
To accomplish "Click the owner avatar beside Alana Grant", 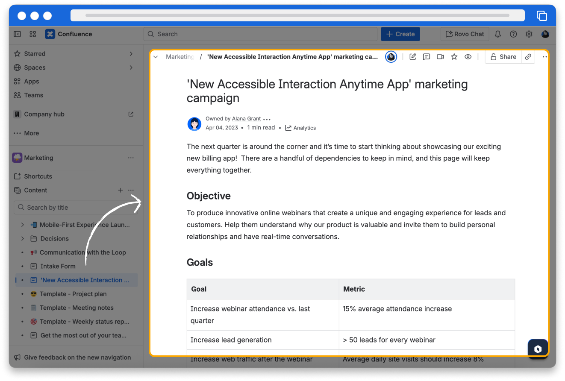I will click(x=194, y=124).
